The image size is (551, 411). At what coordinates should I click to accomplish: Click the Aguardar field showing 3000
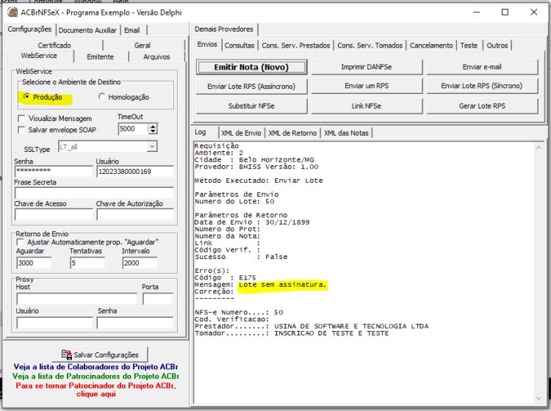[34, 263]
